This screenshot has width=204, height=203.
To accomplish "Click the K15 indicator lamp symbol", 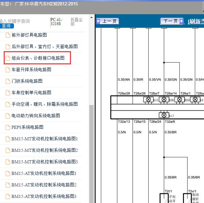I will [x=148, y=100].
